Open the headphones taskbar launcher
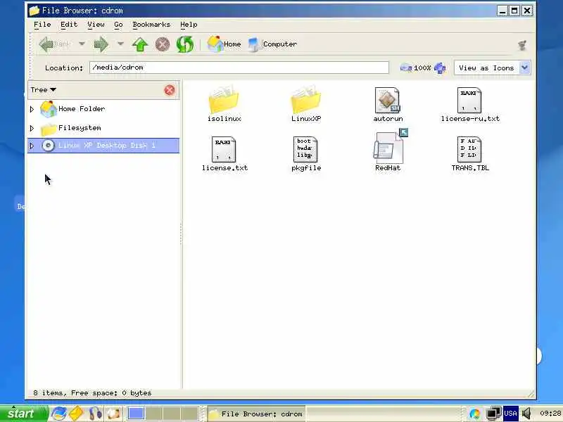 (x=95, y=414)
